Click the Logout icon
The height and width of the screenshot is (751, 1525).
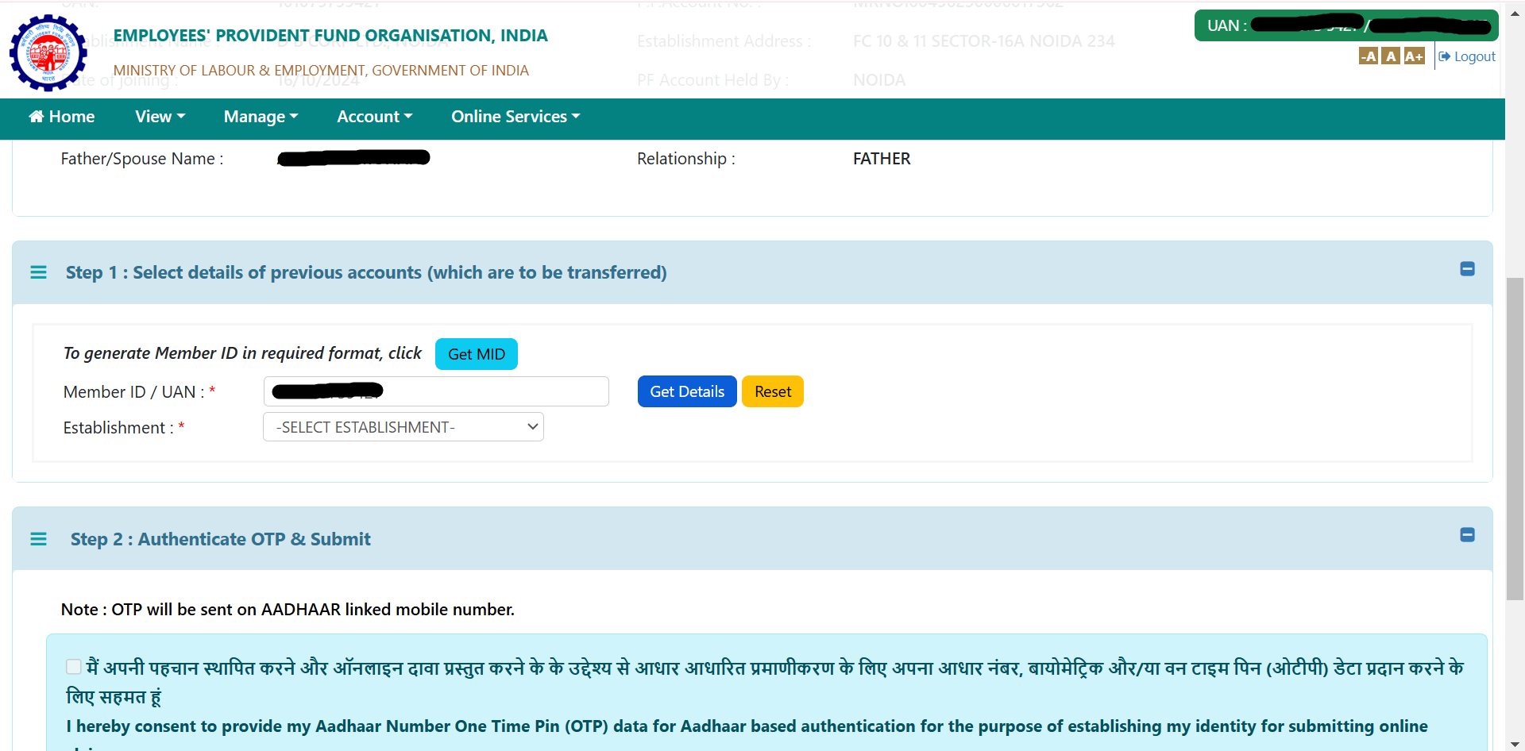click(1446, 56)
